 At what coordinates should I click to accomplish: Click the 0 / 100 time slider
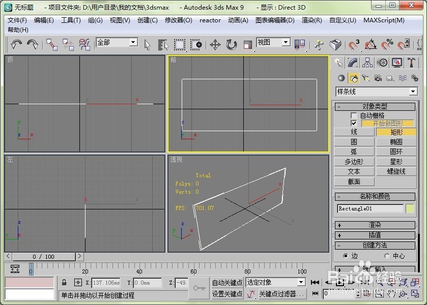point(44,257)
